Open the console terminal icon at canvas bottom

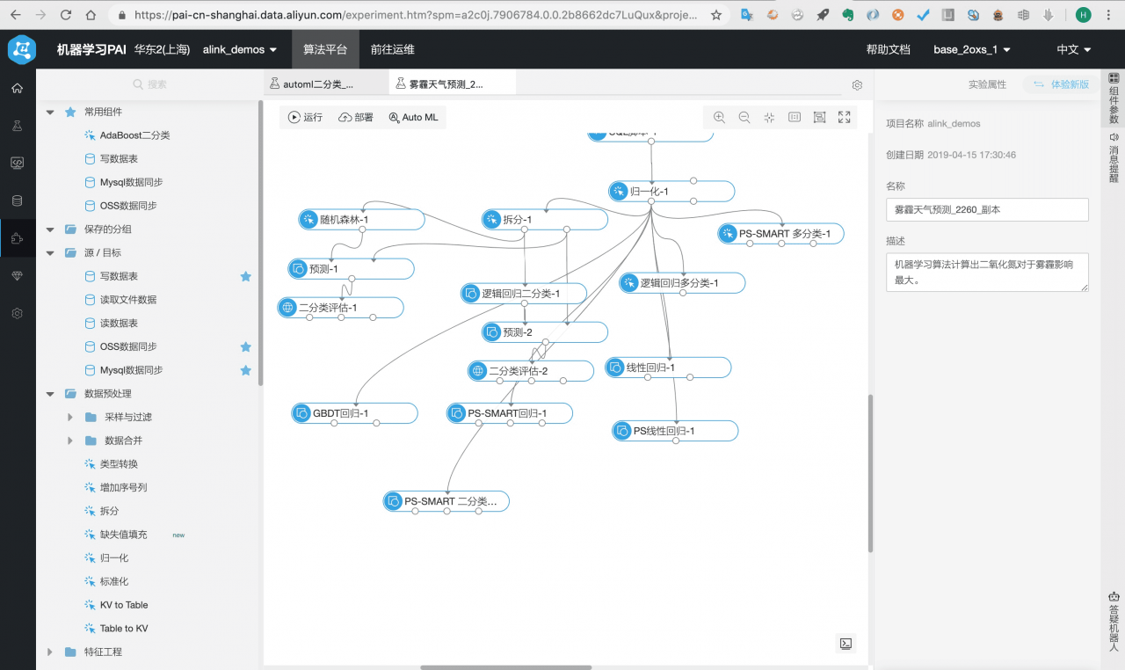pos(845,644)
